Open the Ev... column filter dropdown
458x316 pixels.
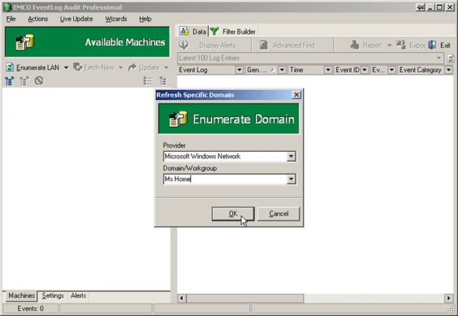pos(391,70)
